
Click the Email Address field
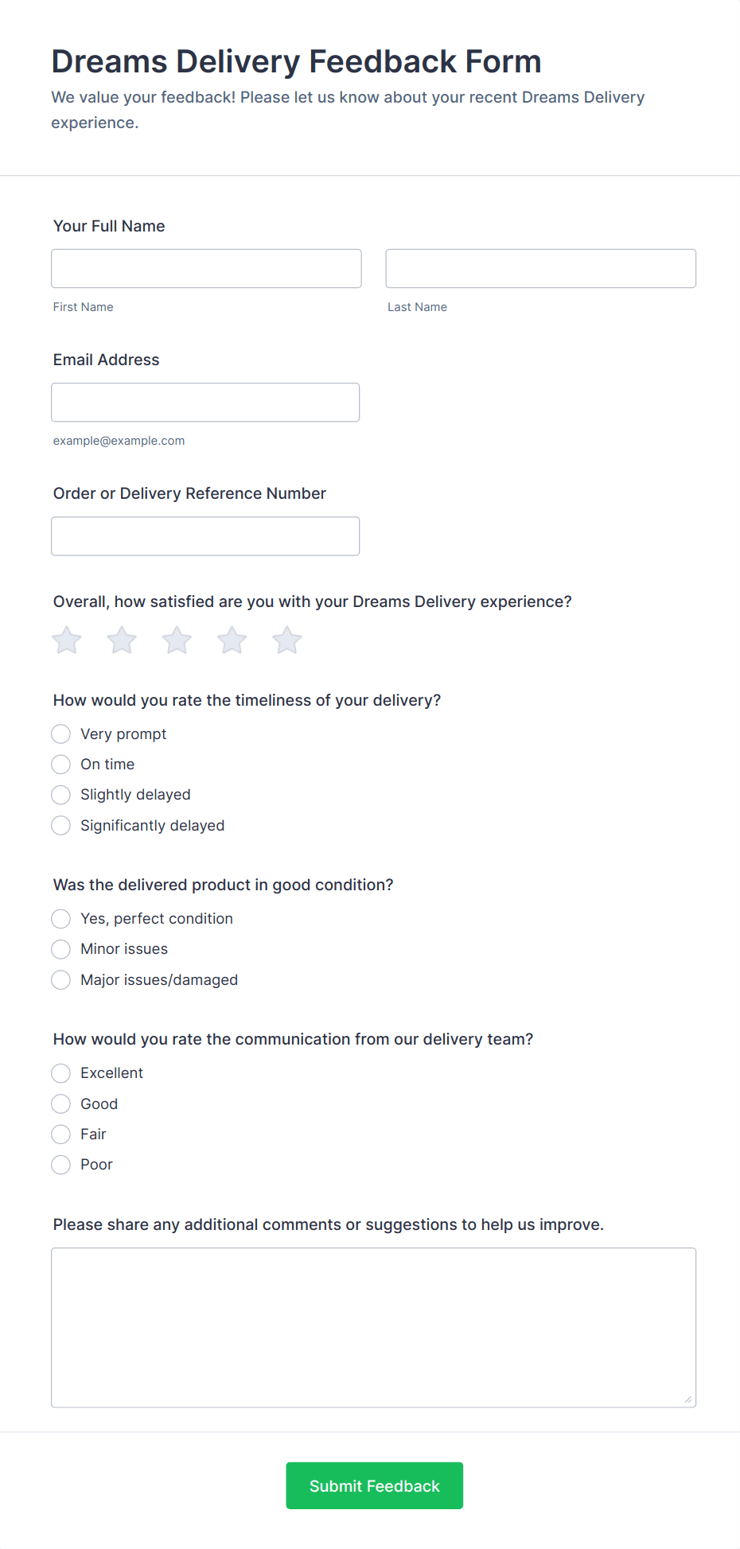[205, 403]
